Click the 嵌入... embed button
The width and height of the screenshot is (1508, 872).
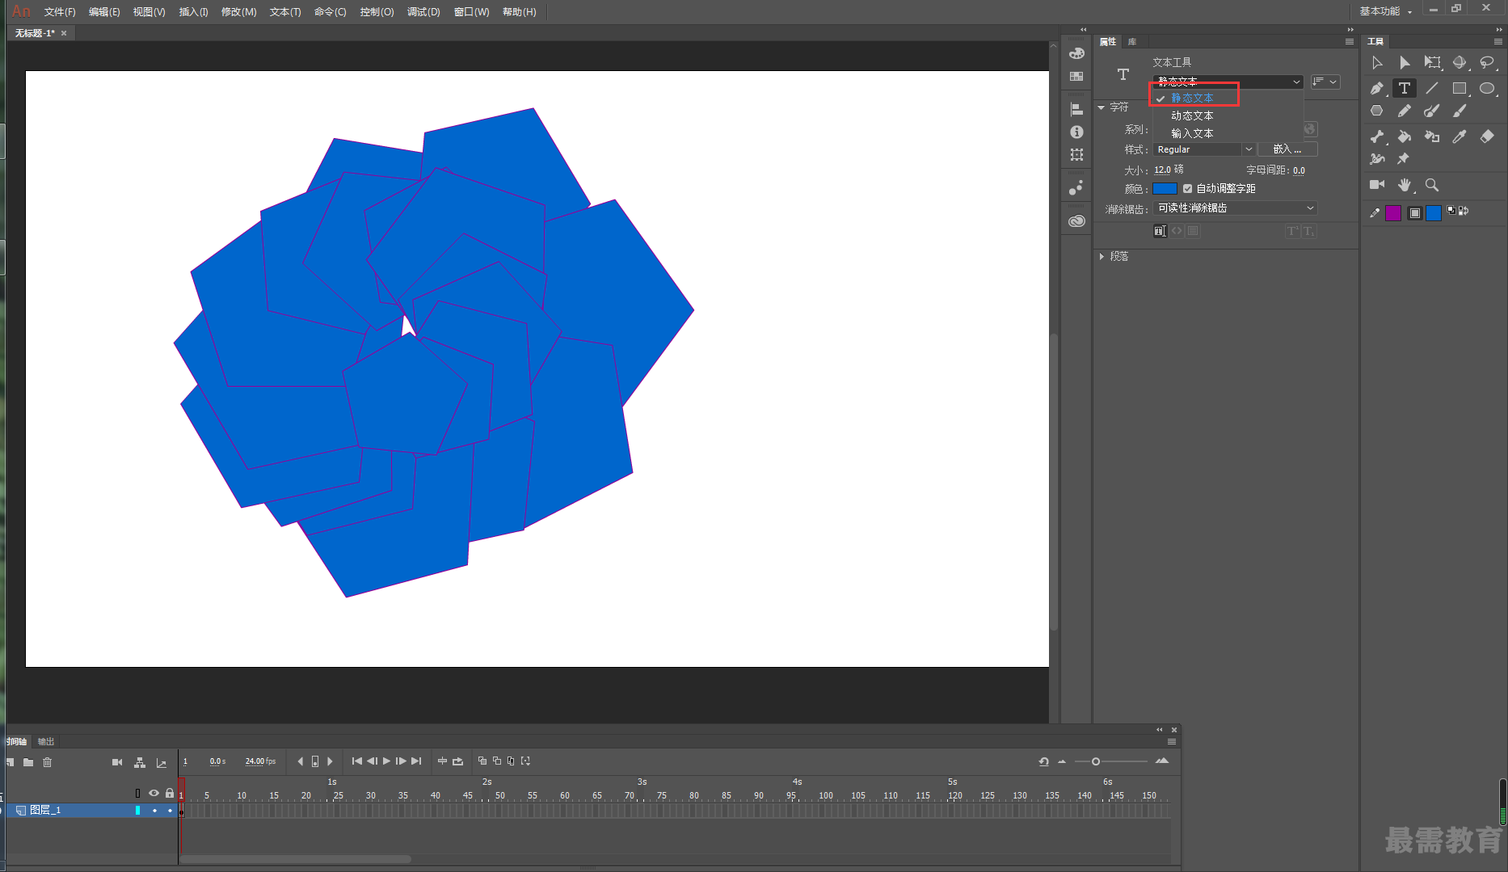(x=1287, y=149)
